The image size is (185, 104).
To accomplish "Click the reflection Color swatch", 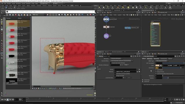I will (157, 66).
